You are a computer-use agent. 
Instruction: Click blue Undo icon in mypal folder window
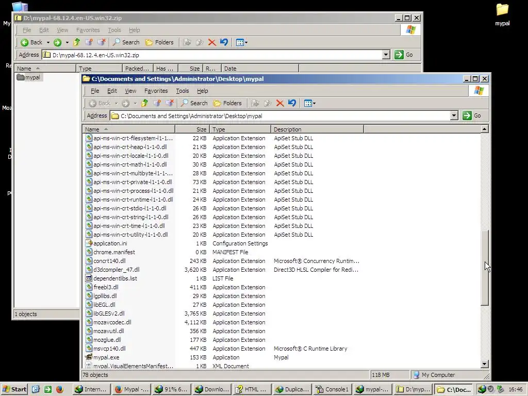[292, 103]
